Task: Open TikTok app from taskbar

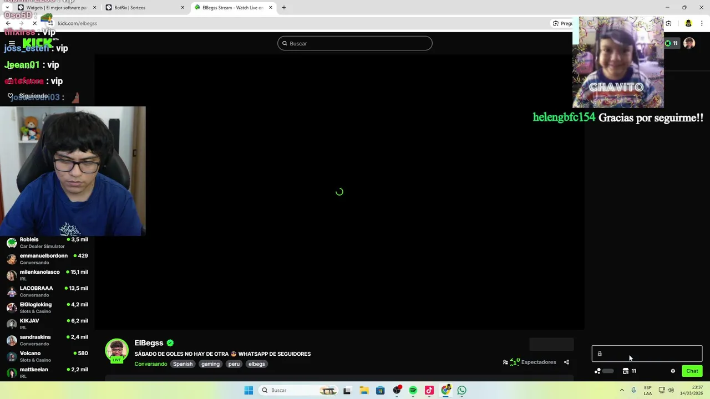Action: click(429, 390)
